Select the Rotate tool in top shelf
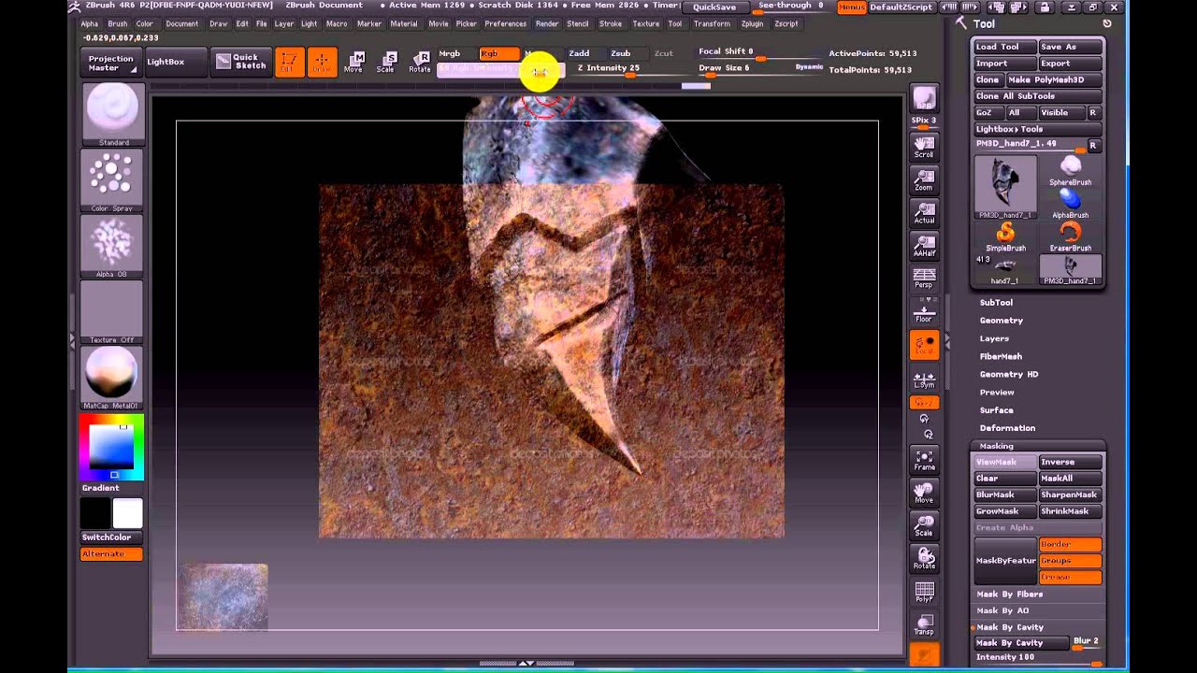The image size is (1197, 673). (x=420, y=62)
